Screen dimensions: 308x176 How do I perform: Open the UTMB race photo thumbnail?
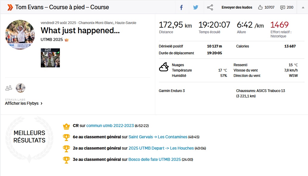[x=50, y=58]
